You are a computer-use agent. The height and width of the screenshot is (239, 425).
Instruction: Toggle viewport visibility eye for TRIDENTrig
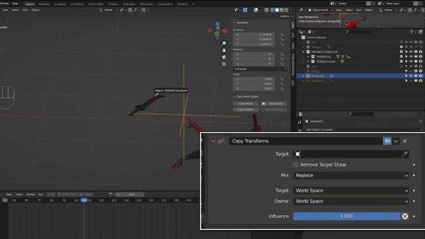pyautogui.click(x=411, y=56)
